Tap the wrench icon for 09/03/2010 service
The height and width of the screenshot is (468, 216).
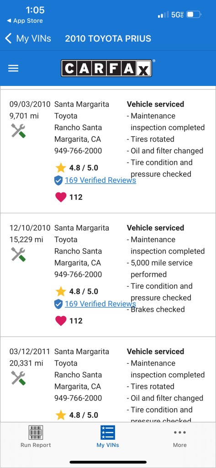19,131
